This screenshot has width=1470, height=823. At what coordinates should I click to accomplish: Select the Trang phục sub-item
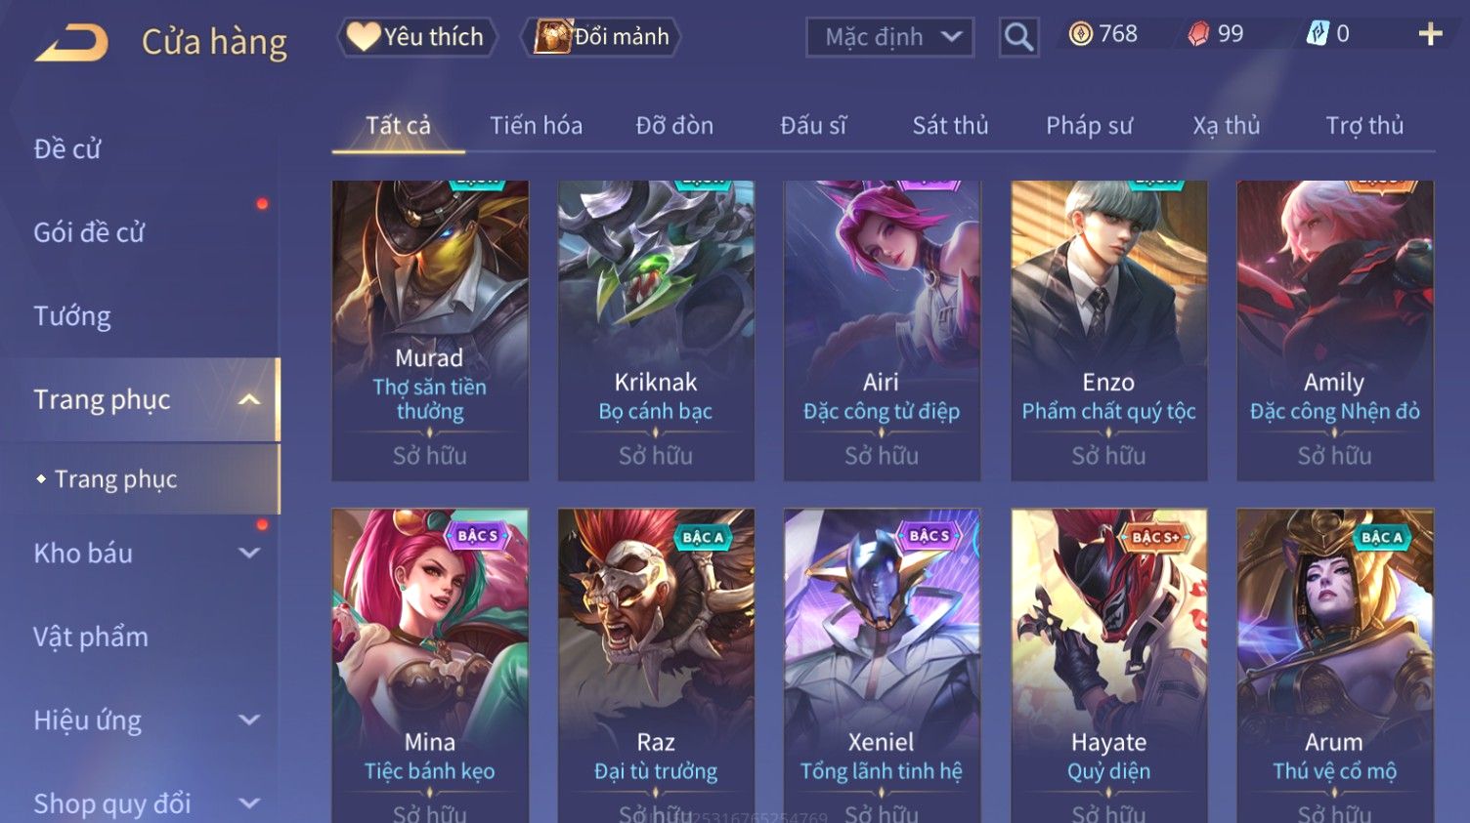(115, 479)
